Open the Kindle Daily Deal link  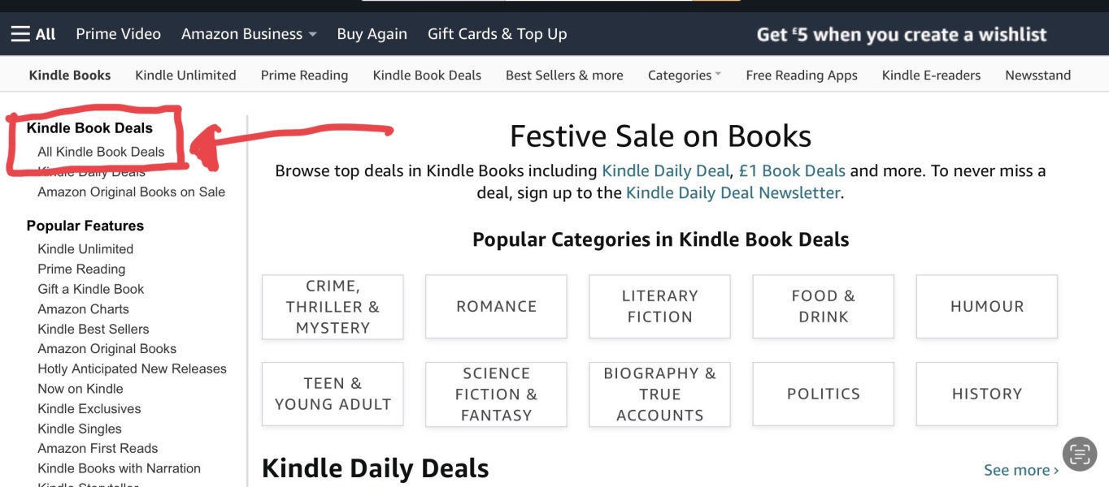coord(664,170)
